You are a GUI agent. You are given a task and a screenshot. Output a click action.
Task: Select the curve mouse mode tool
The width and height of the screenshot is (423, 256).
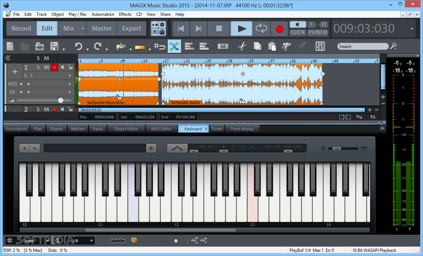(121, 46)
